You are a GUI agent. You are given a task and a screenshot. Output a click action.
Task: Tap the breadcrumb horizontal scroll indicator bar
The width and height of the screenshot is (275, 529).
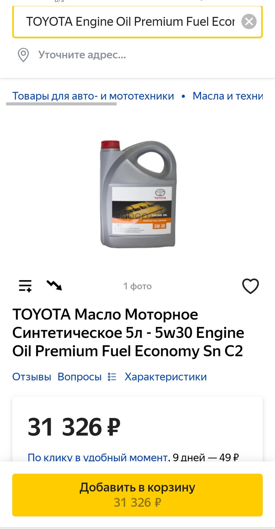coord(61,104)
